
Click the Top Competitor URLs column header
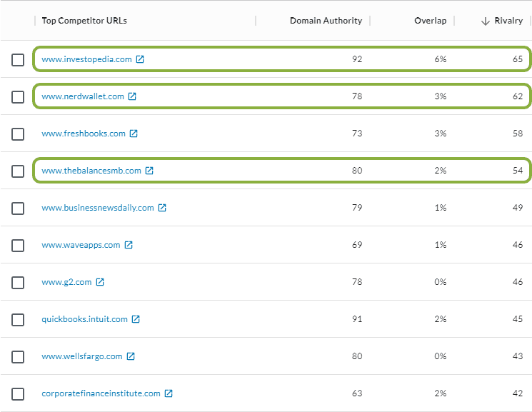84,21
